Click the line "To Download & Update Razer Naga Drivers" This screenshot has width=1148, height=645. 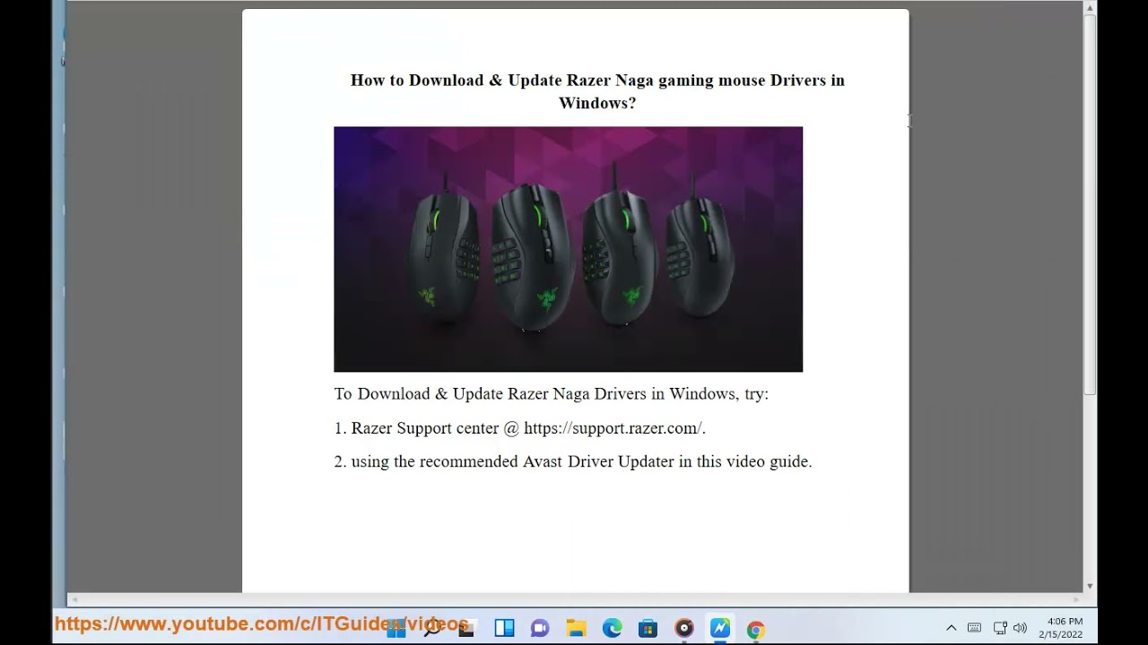click(551, 394)
